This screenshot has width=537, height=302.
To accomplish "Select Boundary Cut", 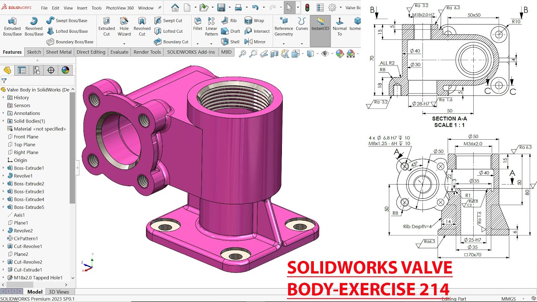I will pyautogui.click(x=171, y=42).
